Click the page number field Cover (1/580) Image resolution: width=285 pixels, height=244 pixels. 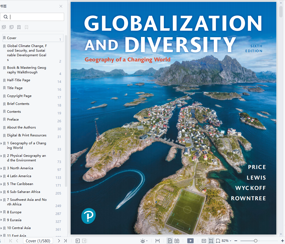pyautogui.click(x=38, y=241)
